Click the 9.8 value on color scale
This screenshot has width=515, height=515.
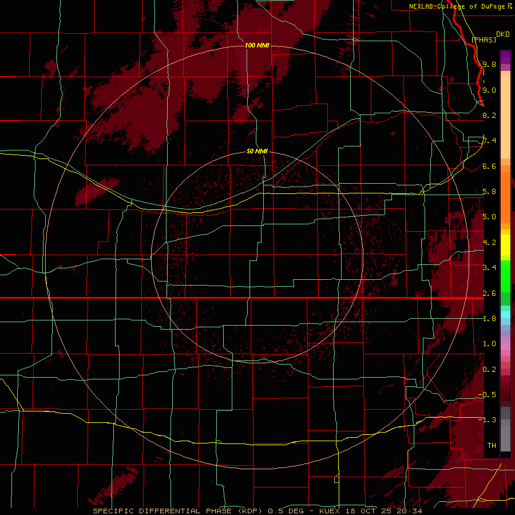[x=489, y=64]
